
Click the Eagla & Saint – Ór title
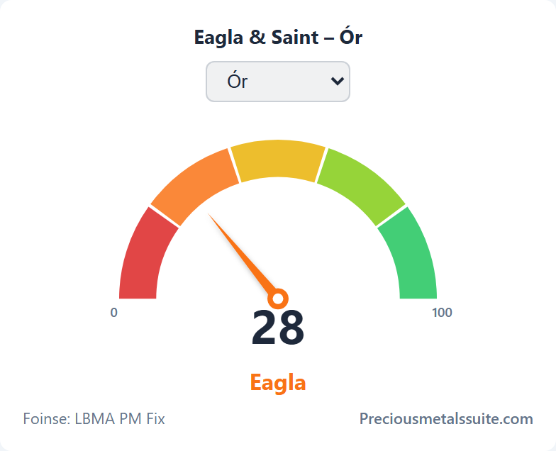(278, 37)
